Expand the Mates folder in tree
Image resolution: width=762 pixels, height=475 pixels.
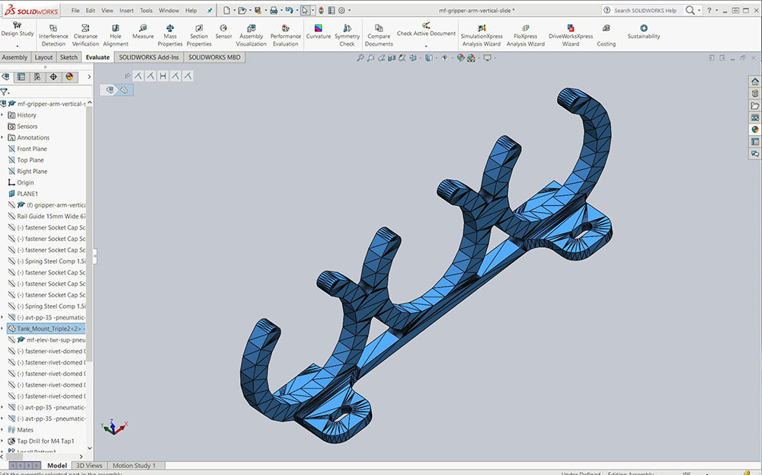coord(2,430)
